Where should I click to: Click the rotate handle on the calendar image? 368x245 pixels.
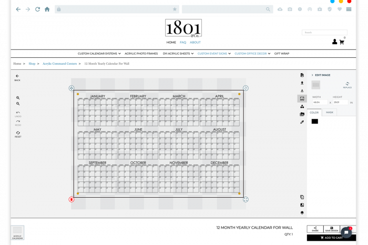(246, 88)
